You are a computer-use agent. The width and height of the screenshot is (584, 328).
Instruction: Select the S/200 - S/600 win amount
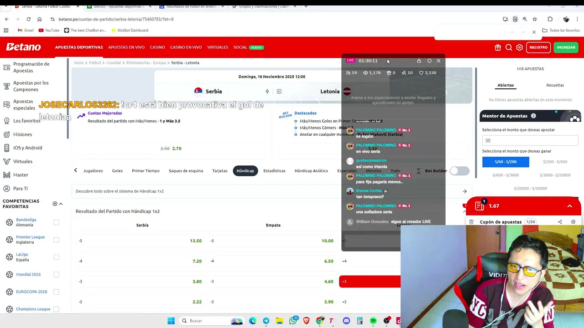tap(555, 162)
